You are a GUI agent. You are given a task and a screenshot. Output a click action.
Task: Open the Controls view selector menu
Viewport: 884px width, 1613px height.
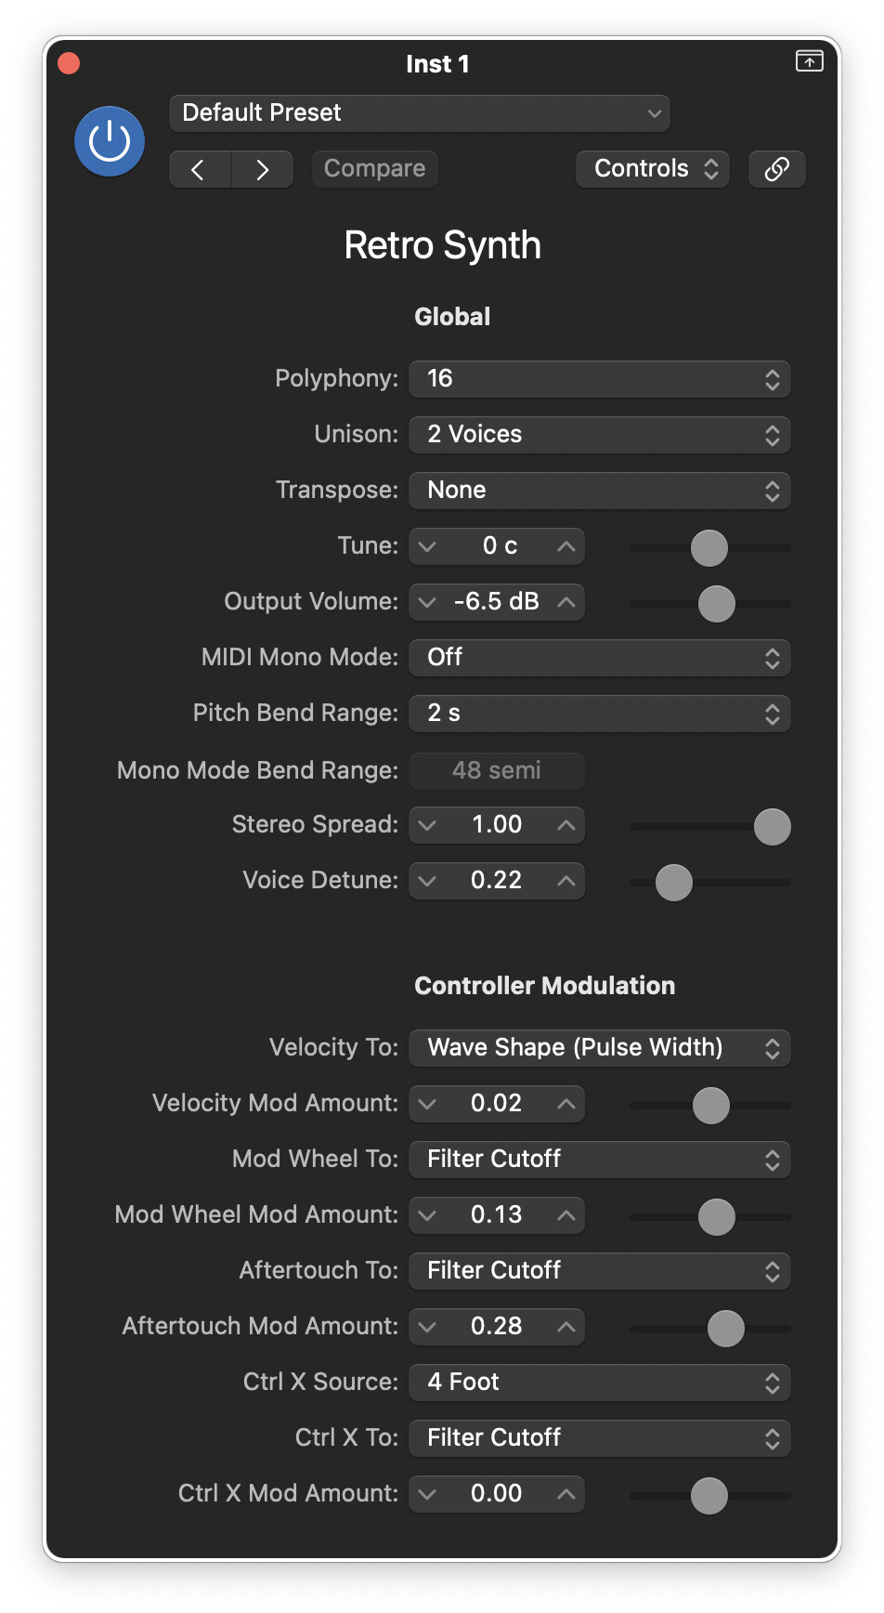click(653, 169)
